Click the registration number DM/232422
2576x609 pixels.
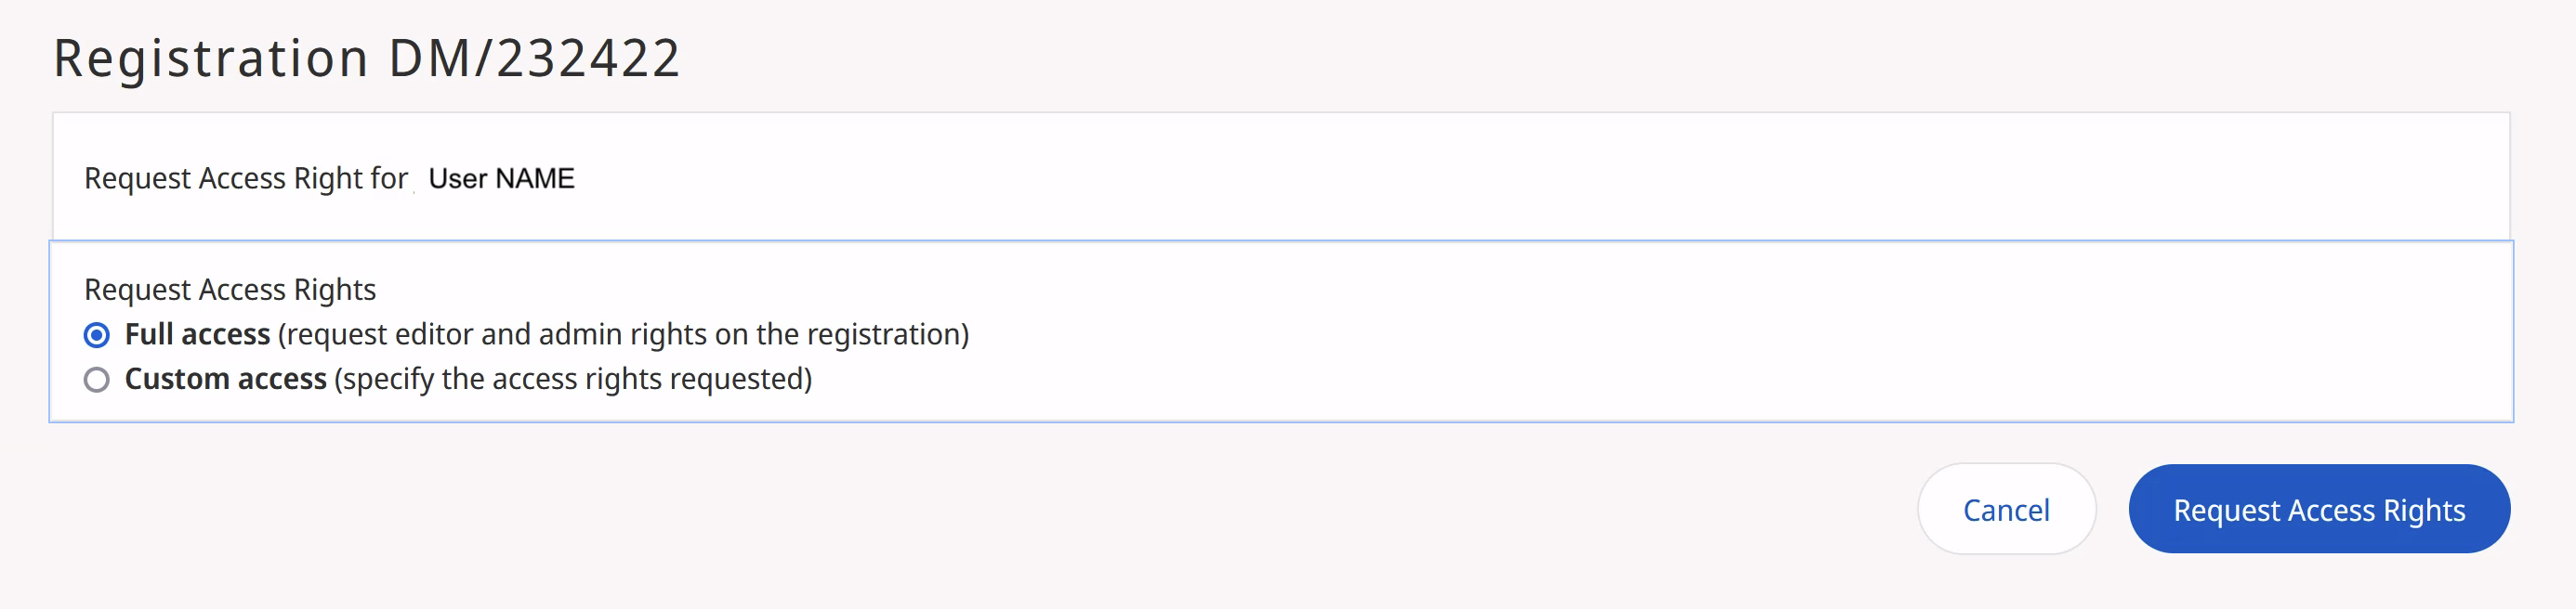(x=534, y=58)
